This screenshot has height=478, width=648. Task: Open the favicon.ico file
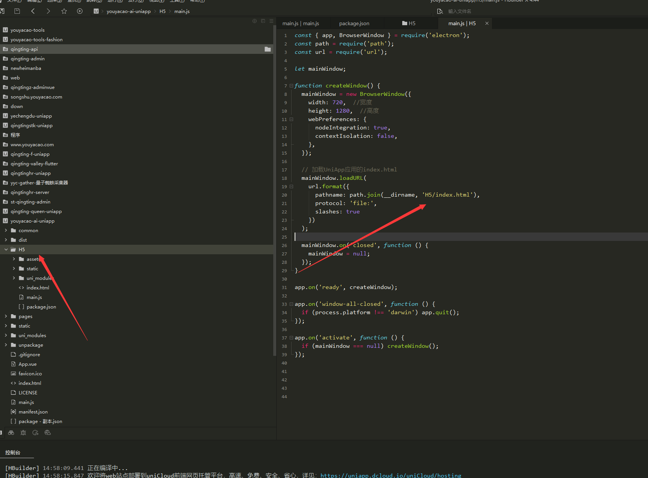pyautogui.click(x=30, y=373)
